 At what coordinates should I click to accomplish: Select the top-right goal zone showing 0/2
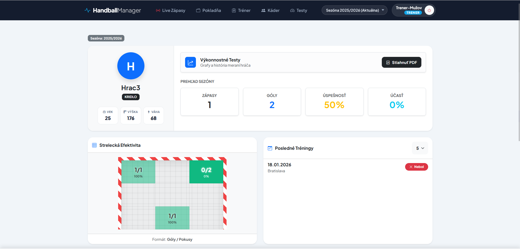tap(206, 172)
